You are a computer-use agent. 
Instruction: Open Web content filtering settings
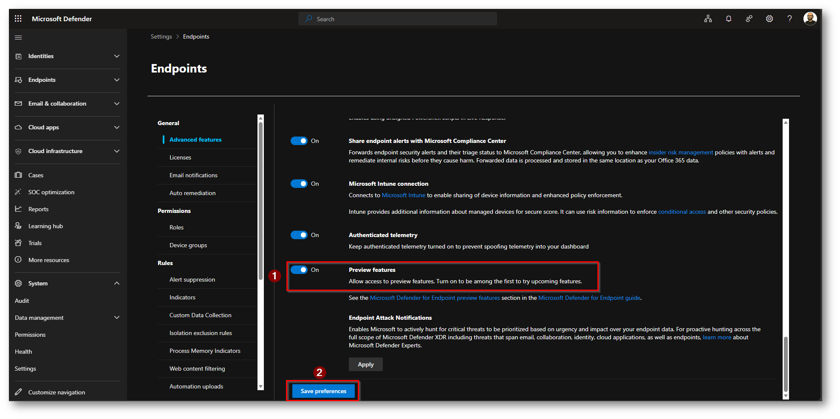[197, 369]
